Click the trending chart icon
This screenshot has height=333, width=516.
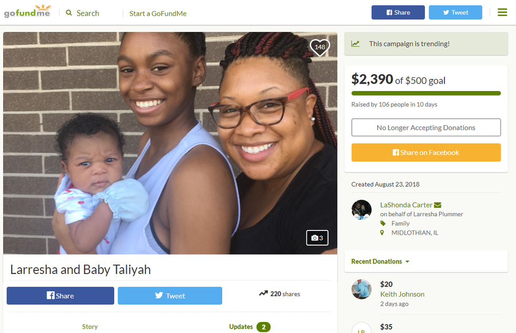tap(355, 44)
